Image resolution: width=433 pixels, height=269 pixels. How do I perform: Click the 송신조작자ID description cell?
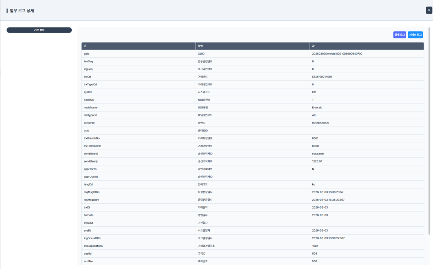[253, 154]
